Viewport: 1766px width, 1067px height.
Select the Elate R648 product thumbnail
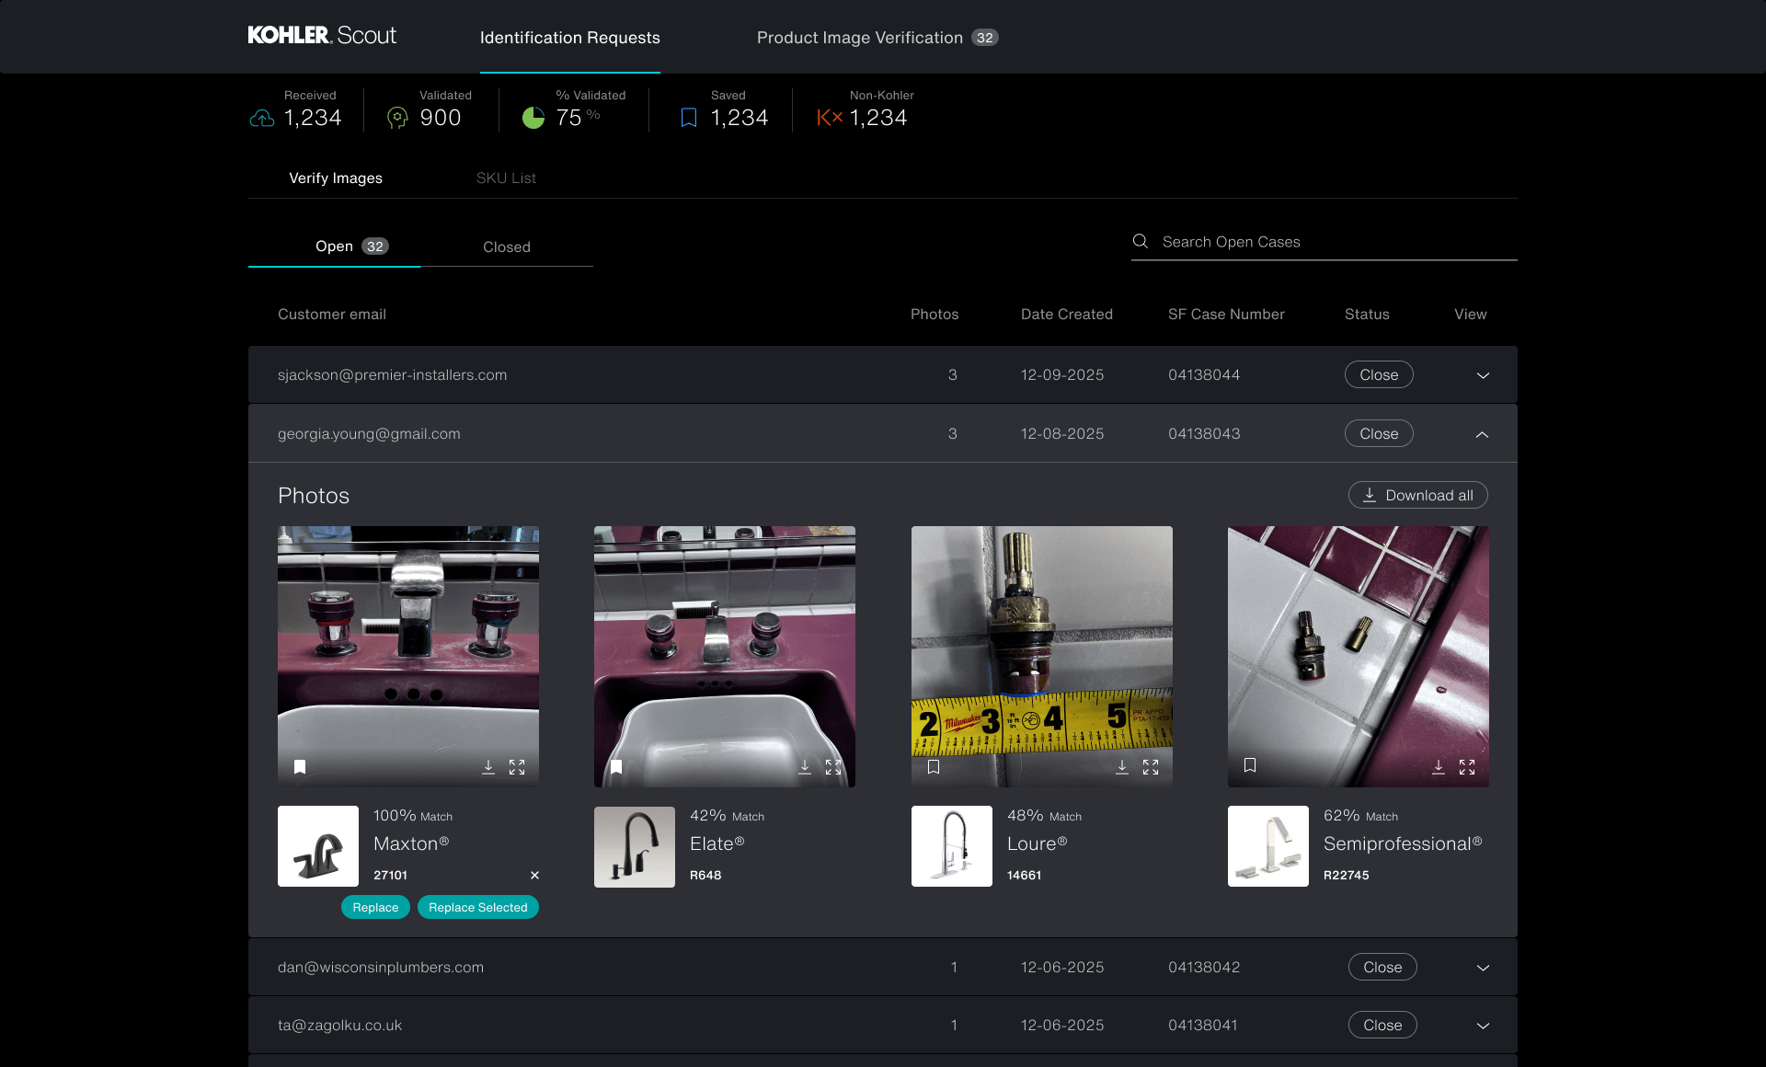pos(635,846)
